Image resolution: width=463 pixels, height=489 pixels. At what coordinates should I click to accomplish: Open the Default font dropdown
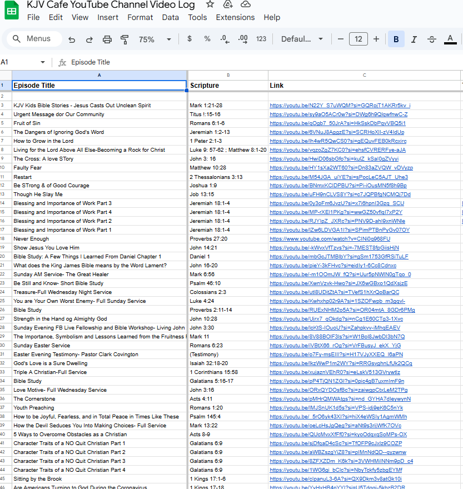pyautogui.click(x=302, y=39)
